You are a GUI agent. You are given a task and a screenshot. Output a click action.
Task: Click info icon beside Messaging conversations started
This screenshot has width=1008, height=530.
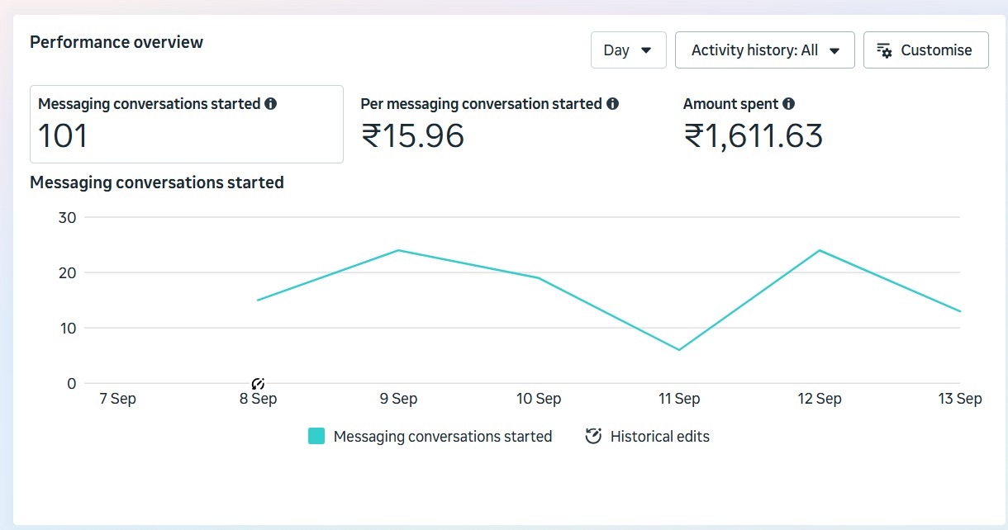[270, 104]
